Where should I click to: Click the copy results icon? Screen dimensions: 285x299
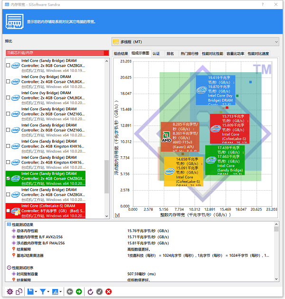coord(19,291)
